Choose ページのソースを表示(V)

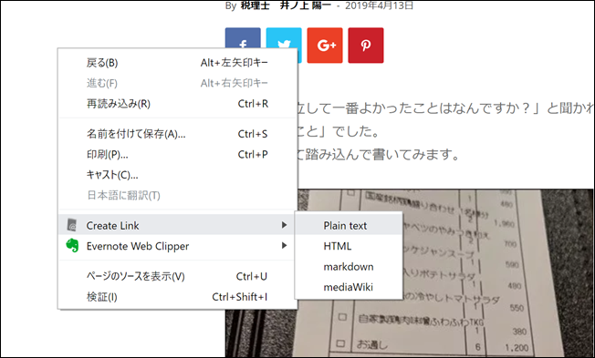click(177, 276)
